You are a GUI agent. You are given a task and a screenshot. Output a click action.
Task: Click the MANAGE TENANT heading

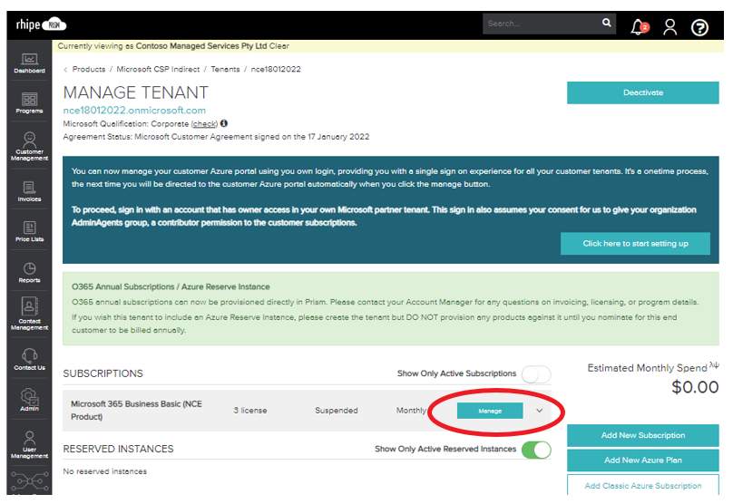coord(135,92)
